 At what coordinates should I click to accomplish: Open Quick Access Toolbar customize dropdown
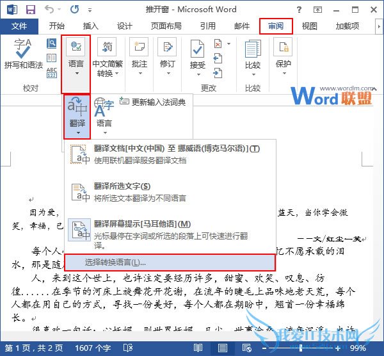click(90, 10)
